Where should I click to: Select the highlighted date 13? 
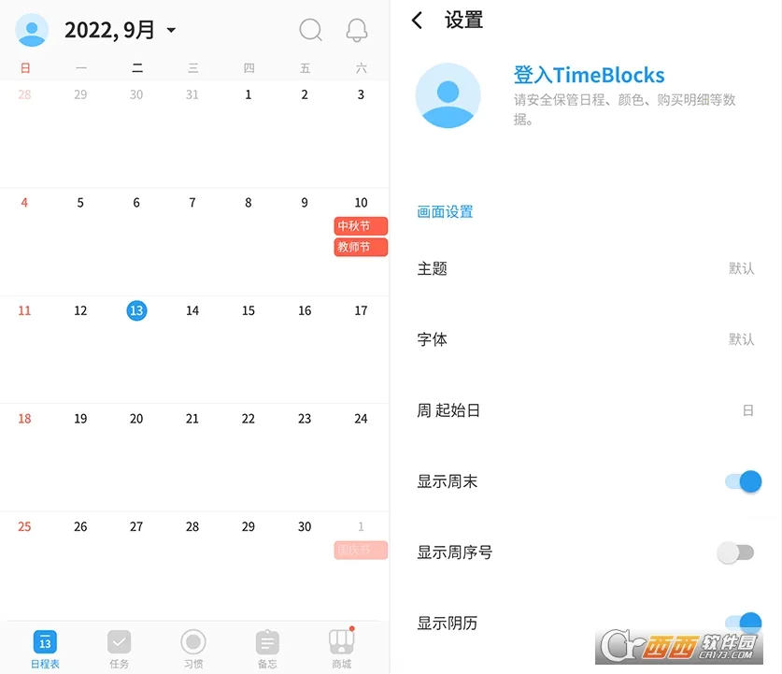click(x=136, y=310)
